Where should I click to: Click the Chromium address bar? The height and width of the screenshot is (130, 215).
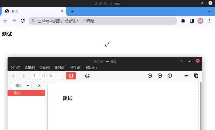105,21
